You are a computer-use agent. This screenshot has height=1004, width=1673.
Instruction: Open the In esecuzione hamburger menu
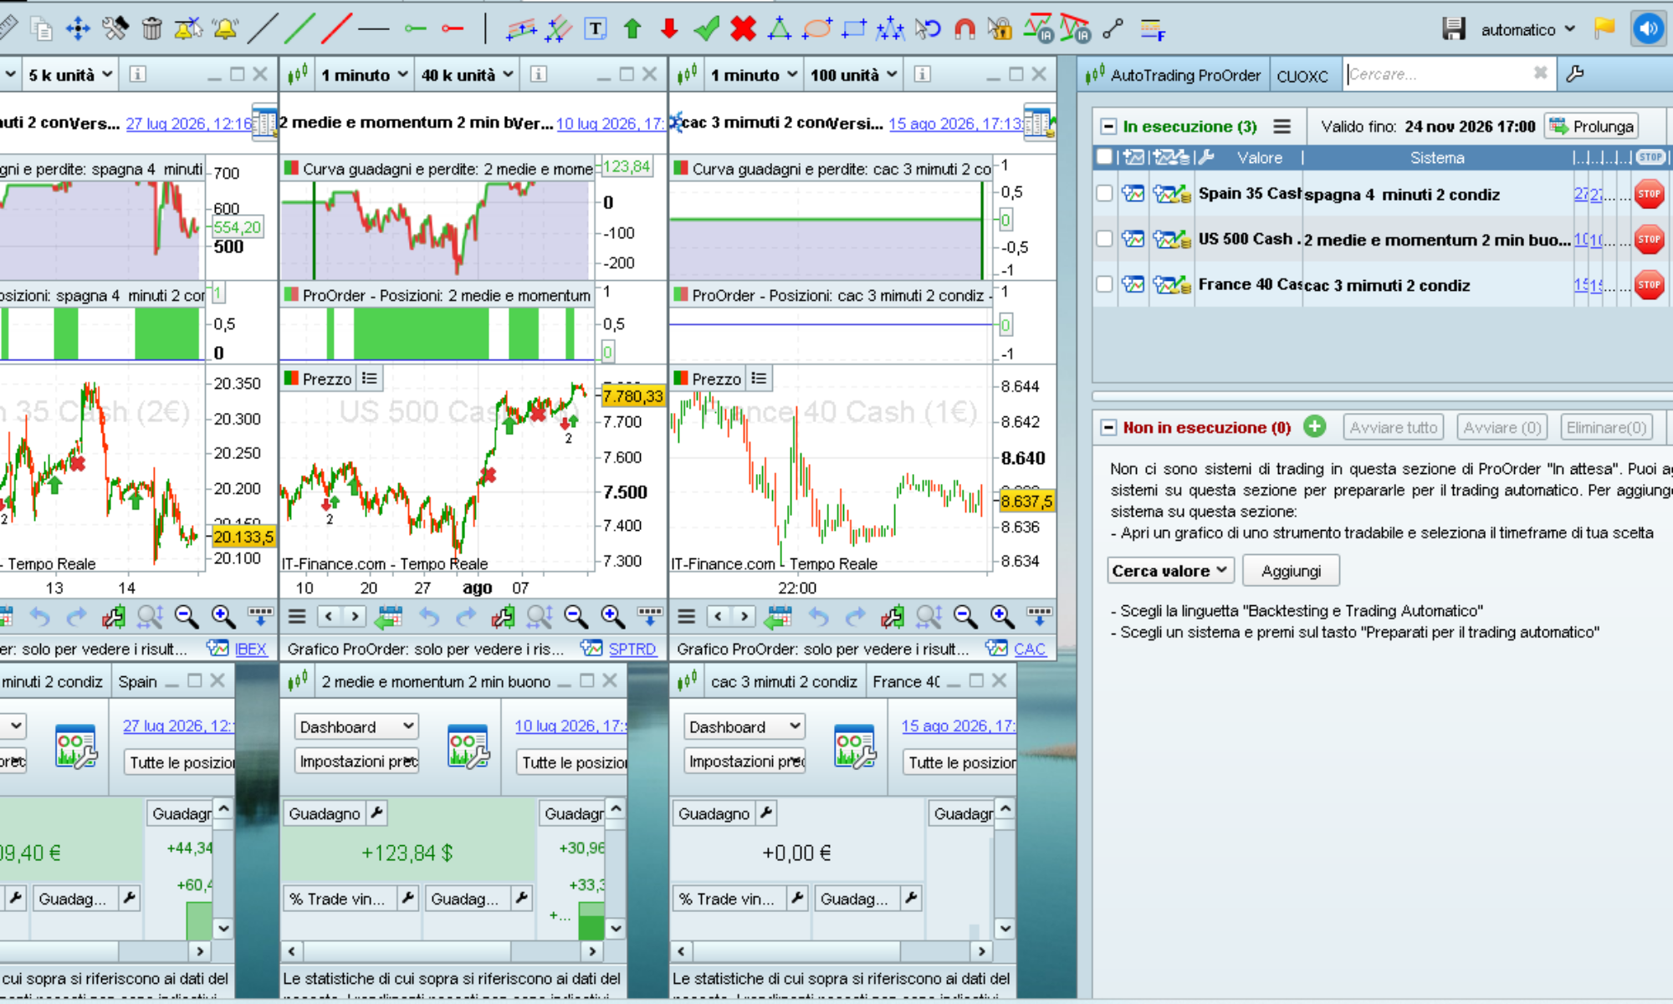coord(1282,126)
